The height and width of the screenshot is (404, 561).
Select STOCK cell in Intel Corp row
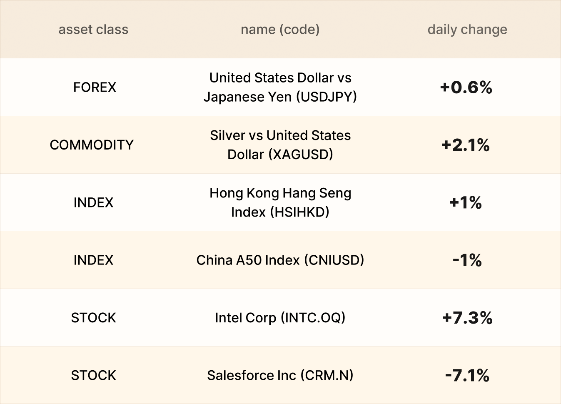tap(93, 318)
